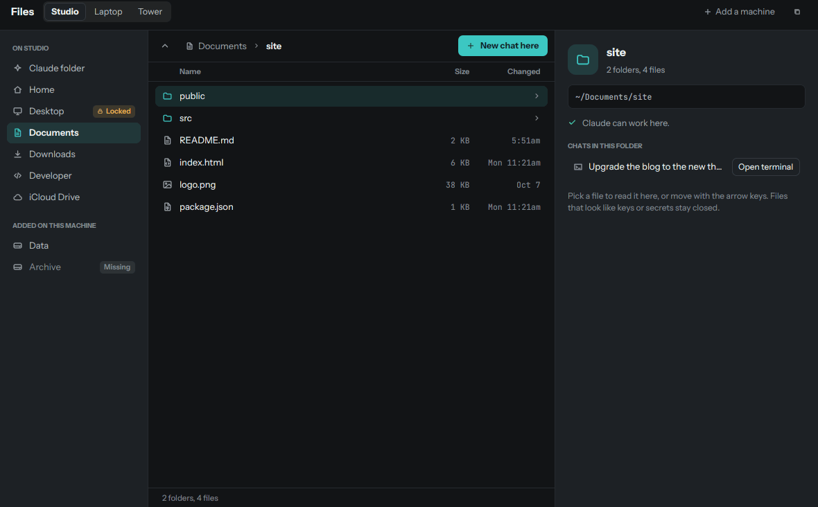Image resolution: width=818 pixels, height=507 pixels.
Task: Select the README.md file
Action: click(351, 140)
